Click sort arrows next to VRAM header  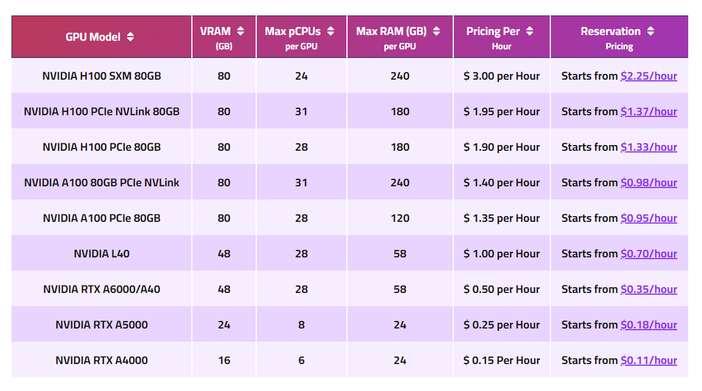(x=240, y=32)
